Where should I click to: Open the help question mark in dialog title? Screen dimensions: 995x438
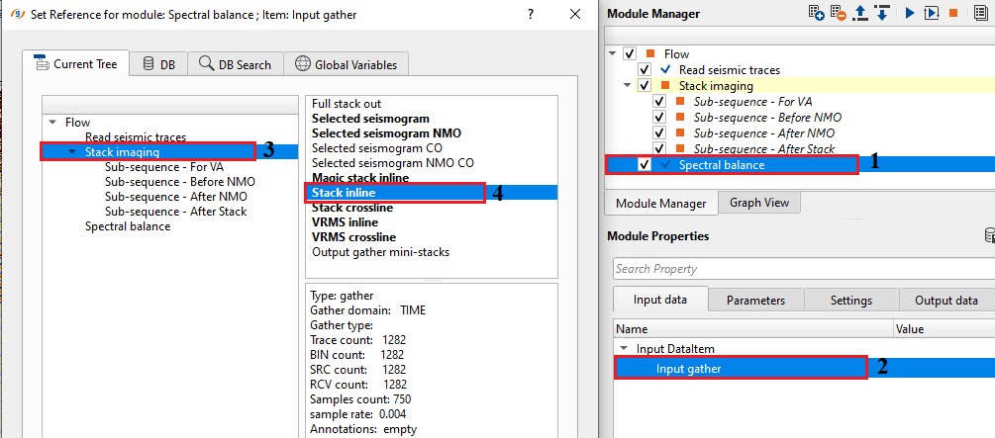coord(531,14)
